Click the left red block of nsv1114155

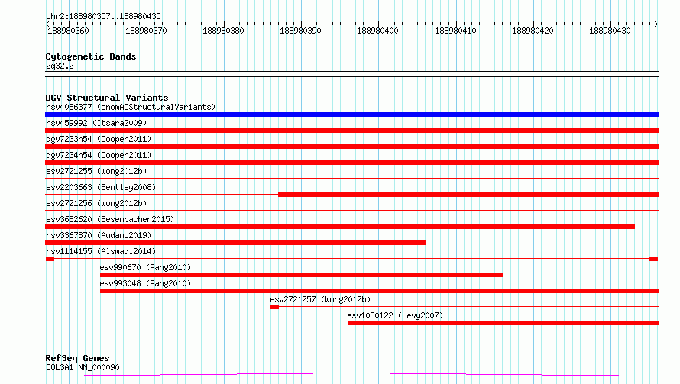[50, 259]
